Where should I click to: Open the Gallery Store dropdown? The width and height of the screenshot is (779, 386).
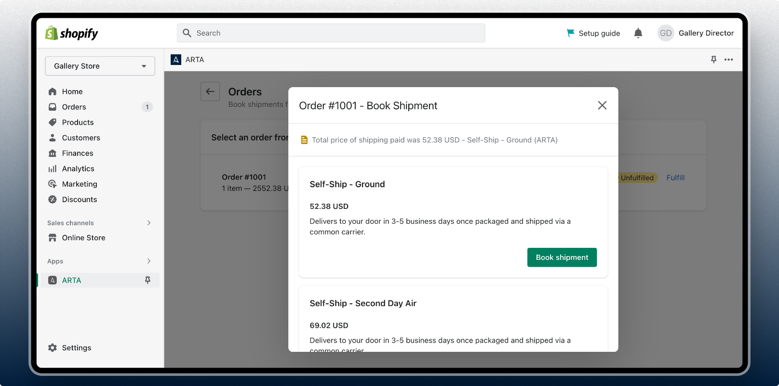[100, 66]
